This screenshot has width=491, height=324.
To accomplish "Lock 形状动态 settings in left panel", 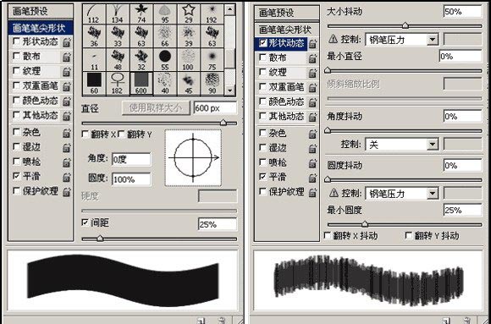I will coord(66,42).
